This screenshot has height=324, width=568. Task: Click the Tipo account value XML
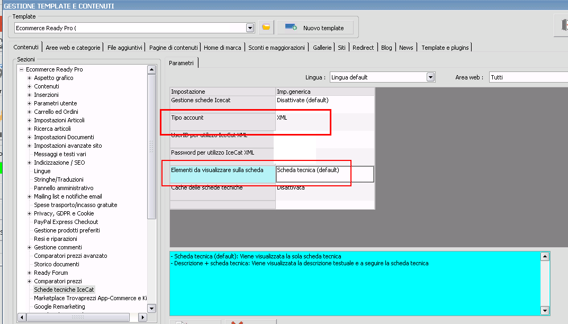point(324,122)
